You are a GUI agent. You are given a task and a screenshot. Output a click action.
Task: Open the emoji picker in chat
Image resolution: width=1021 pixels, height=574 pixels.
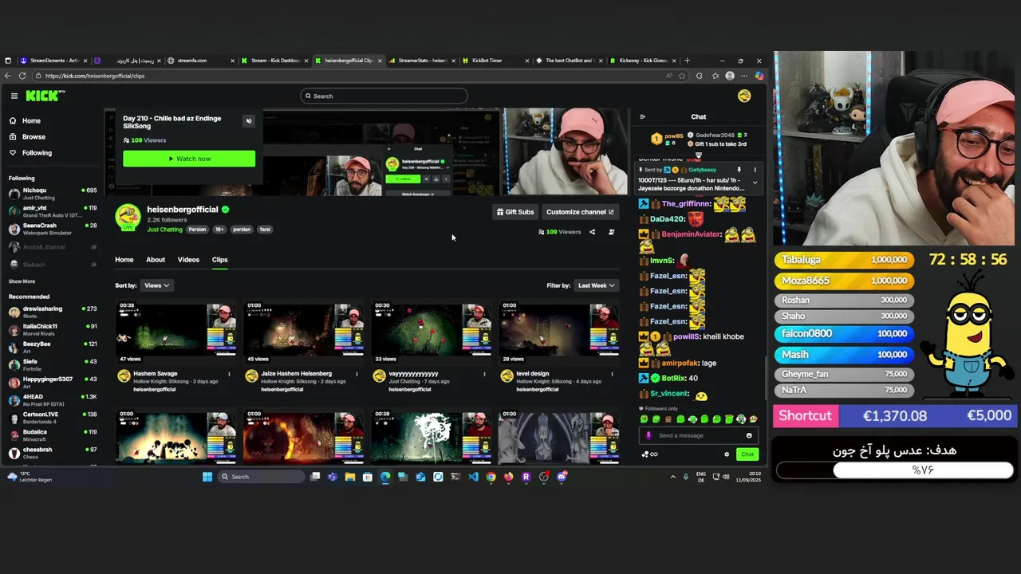pos(749,435)
